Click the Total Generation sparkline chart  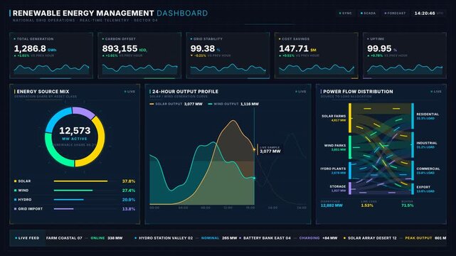51,69
